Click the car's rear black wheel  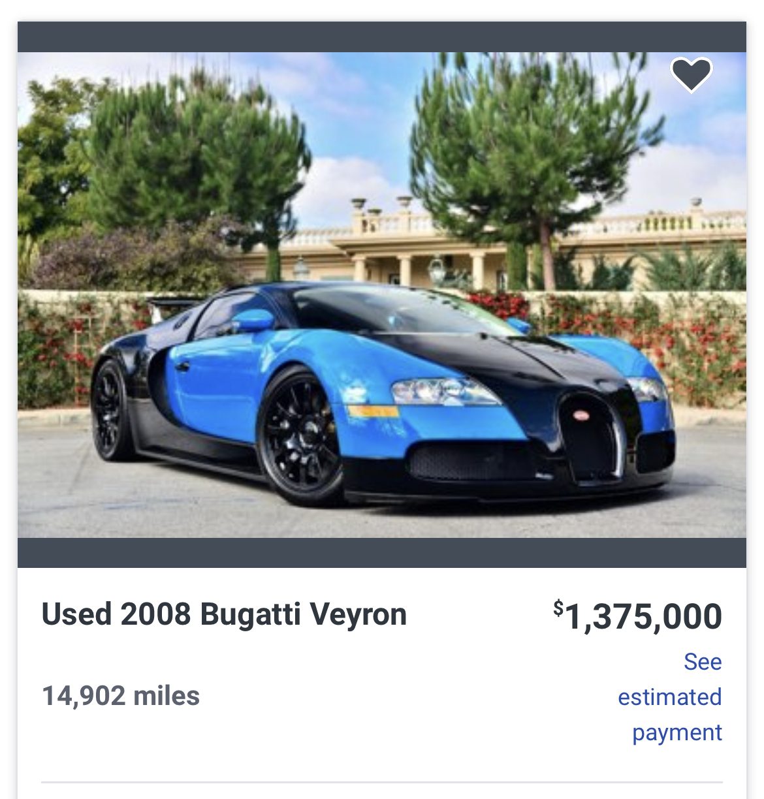pyautogui.click(x=108, y=410)
